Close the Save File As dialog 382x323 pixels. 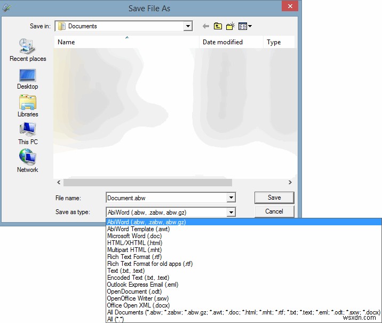(x=290, y=6)
